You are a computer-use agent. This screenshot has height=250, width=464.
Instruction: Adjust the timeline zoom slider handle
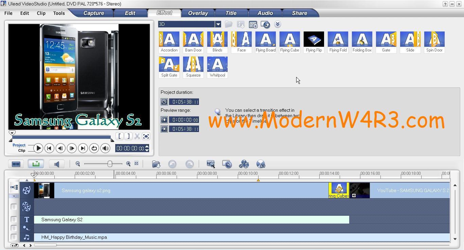point(110,164)
